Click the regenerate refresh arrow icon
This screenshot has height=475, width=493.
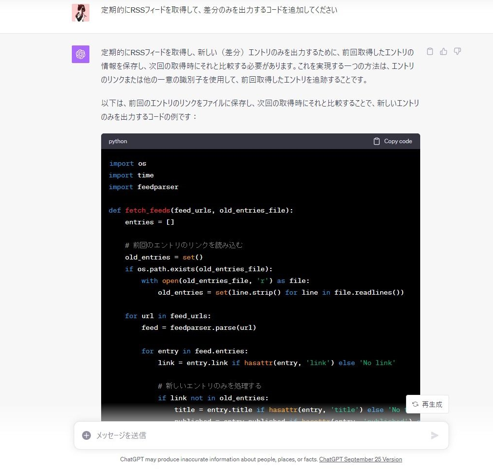[416, 404]
